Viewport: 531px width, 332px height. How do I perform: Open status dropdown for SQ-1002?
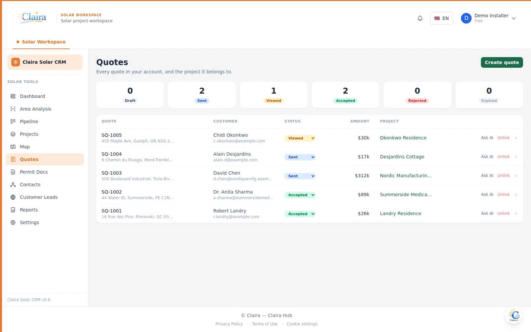click(x=300, y=195)
